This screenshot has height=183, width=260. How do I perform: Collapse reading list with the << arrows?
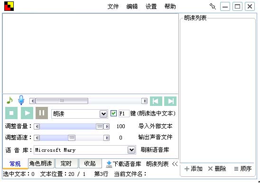pyautogui.click(x=175, y=164)
